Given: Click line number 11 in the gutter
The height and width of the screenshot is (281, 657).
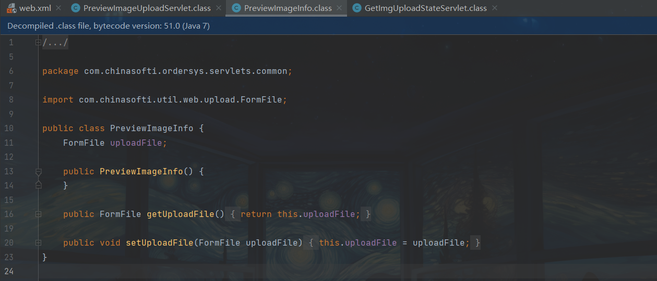Looking at the screenshot, I should coord(11,143).
